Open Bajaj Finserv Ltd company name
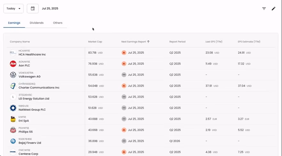The image size is (282, 156). click(30, 143)
